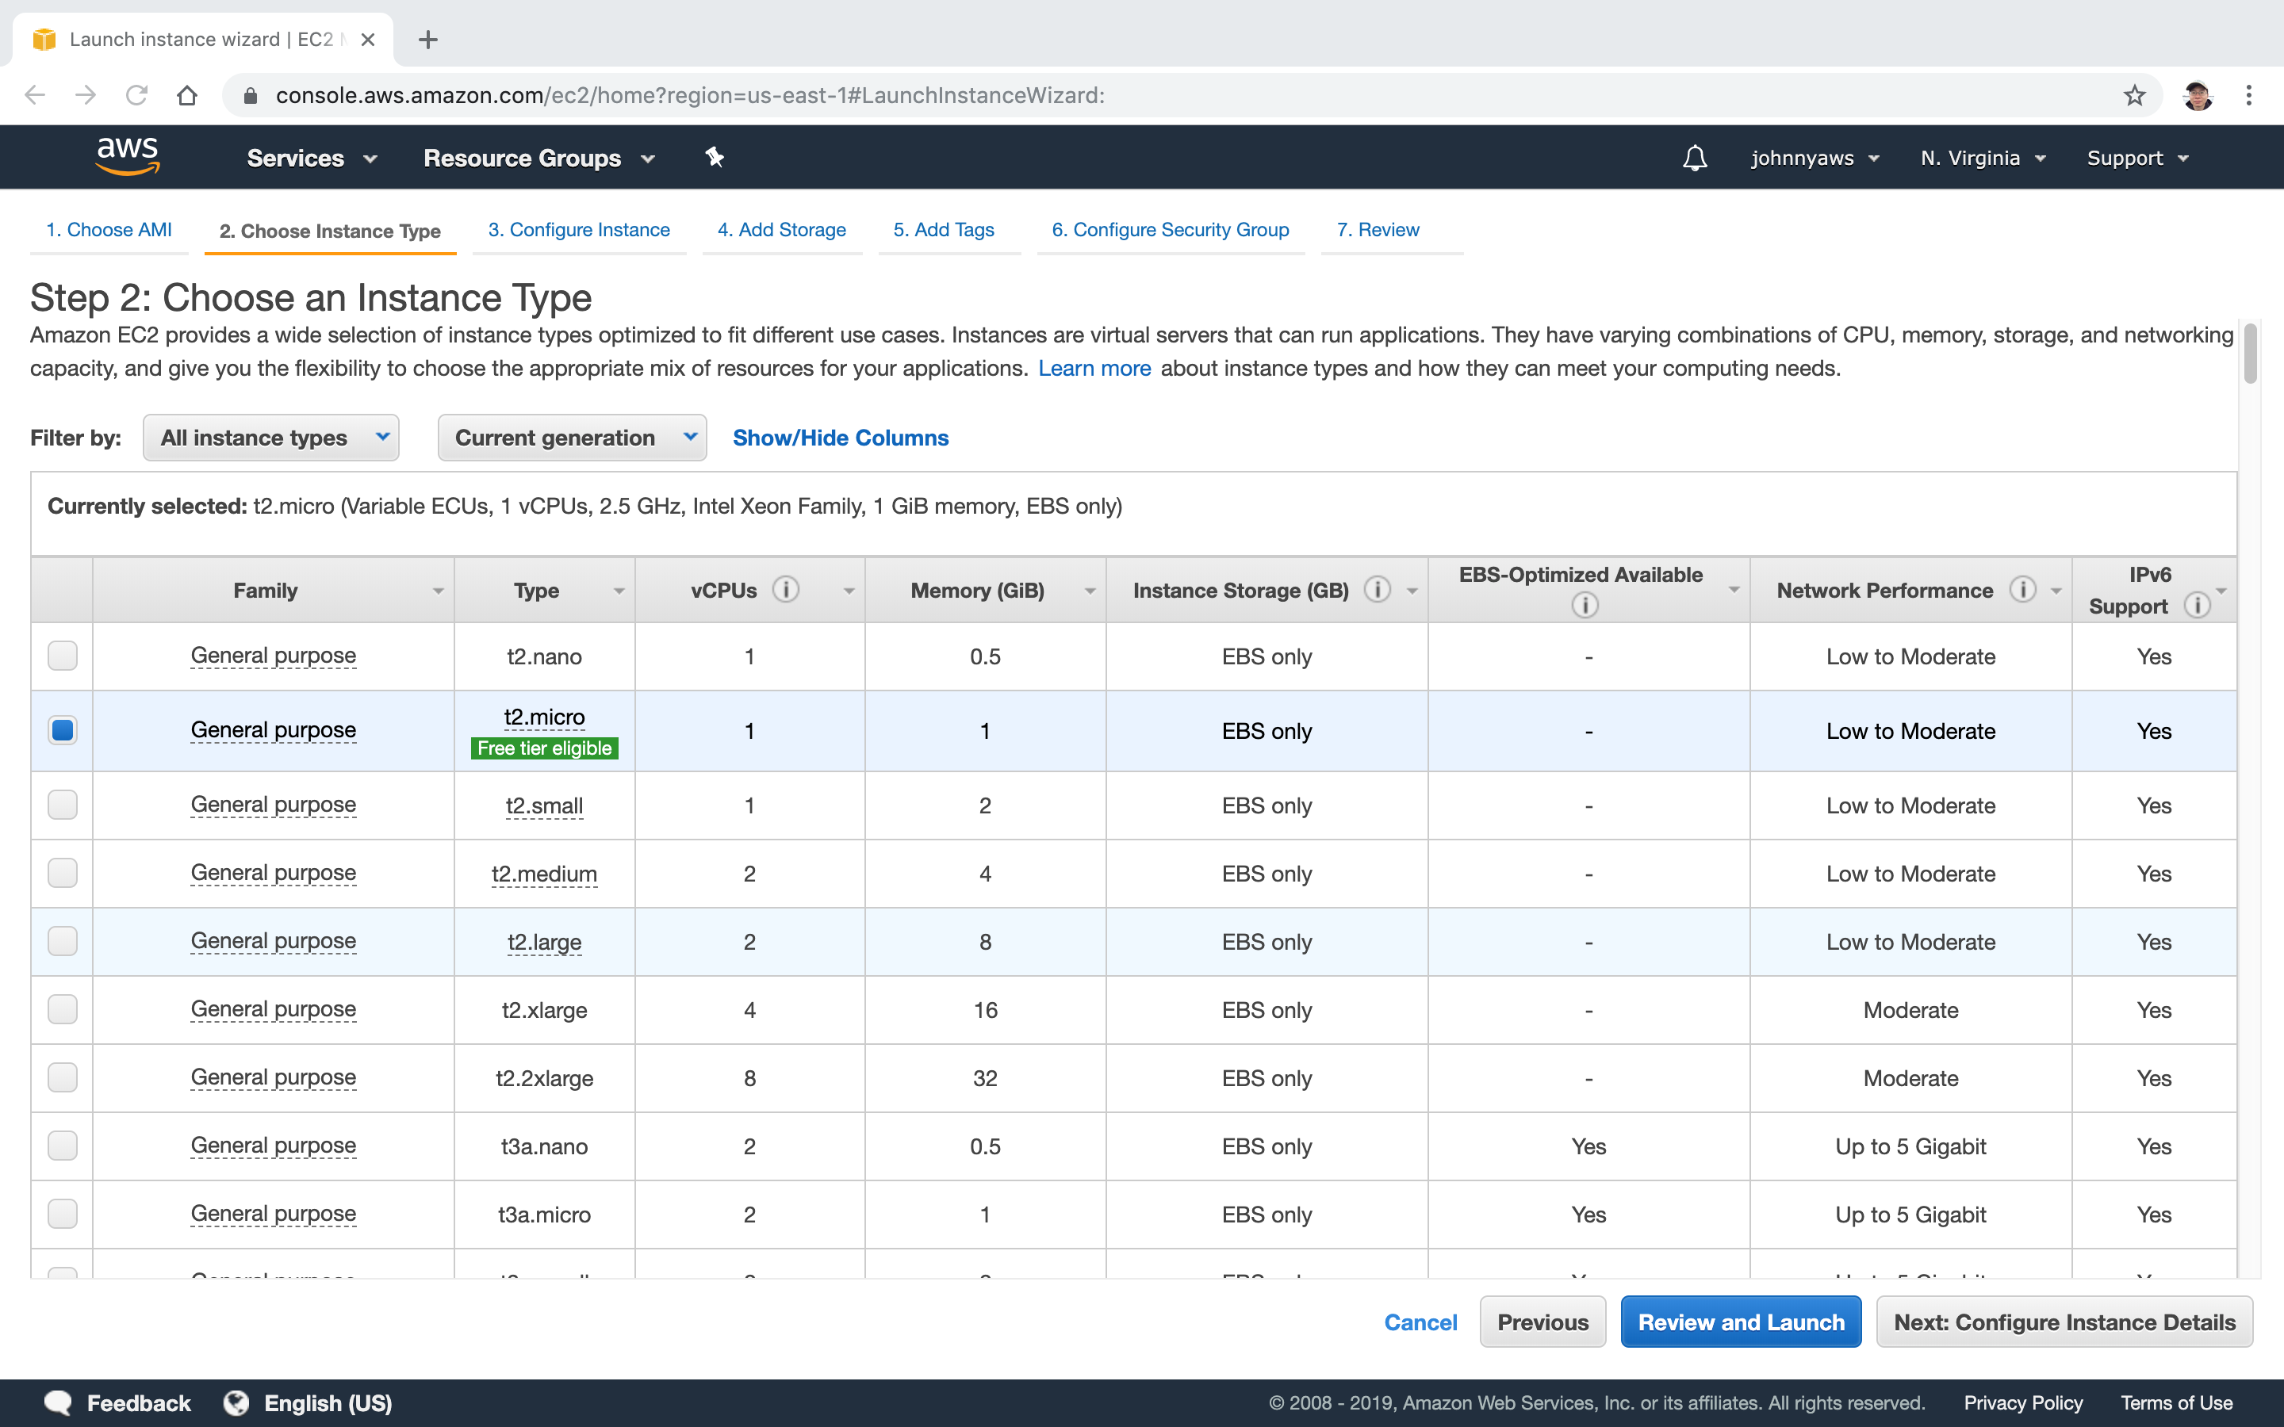Open the N. Virginia region dropdown

tap(1983, 158)
